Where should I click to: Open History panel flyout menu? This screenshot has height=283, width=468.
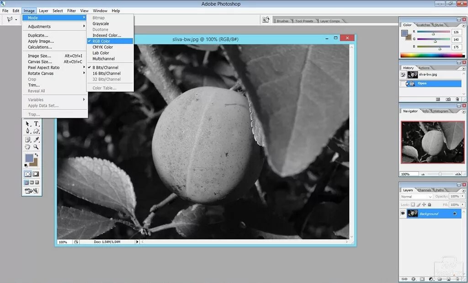point(463,69)
